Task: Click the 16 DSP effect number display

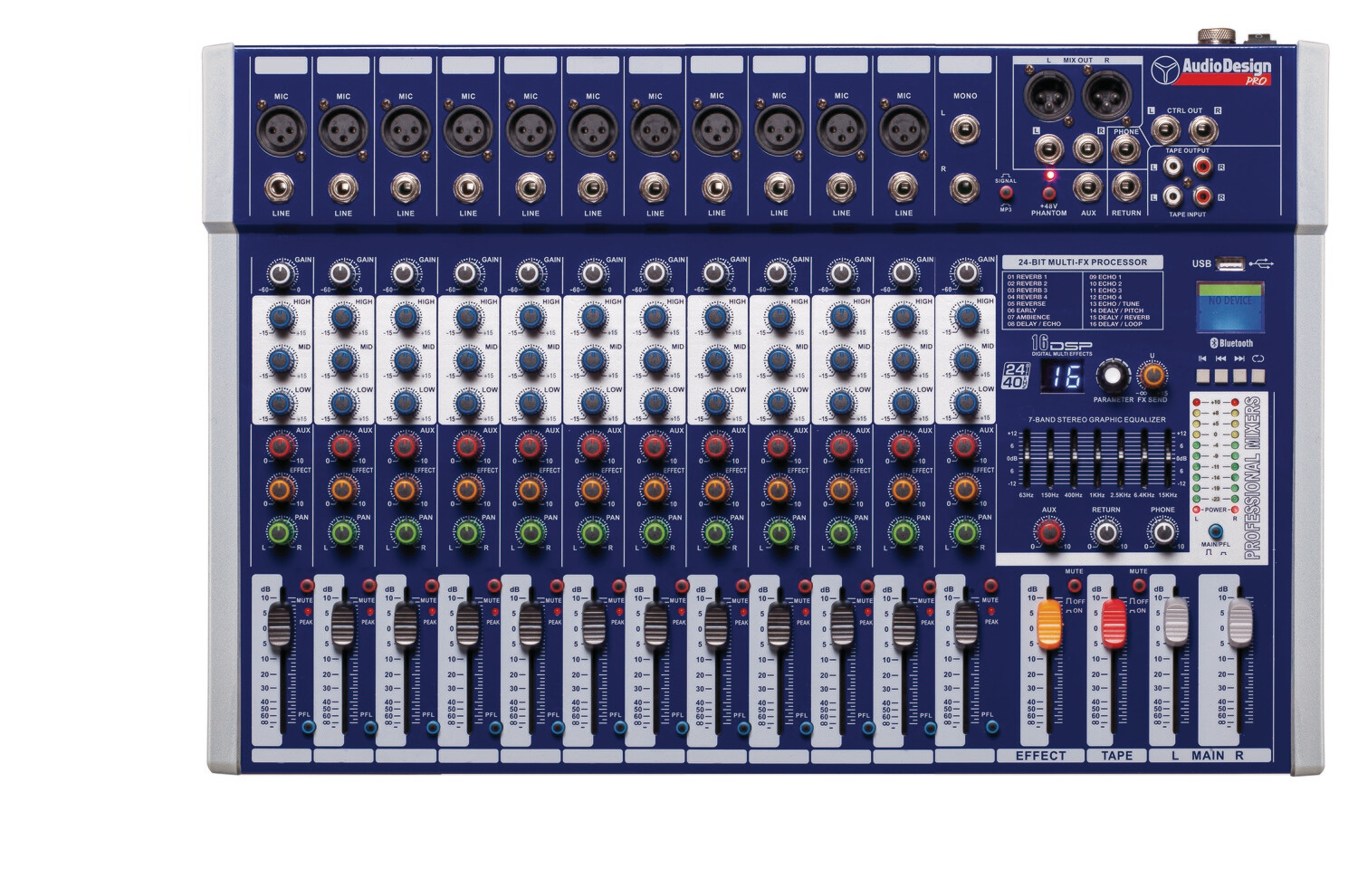Action: point(1063,377)
